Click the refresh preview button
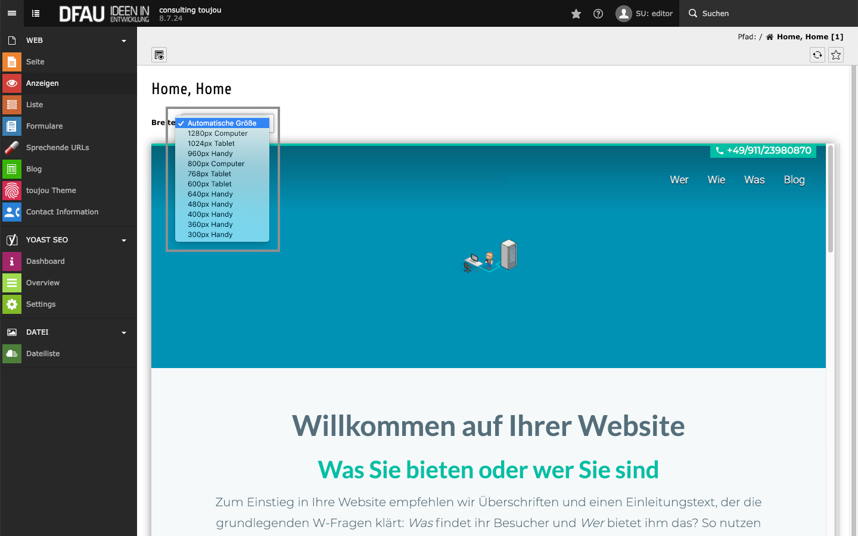Image resolution: width=858 pixels, height=536 pixels. (817, 55)
